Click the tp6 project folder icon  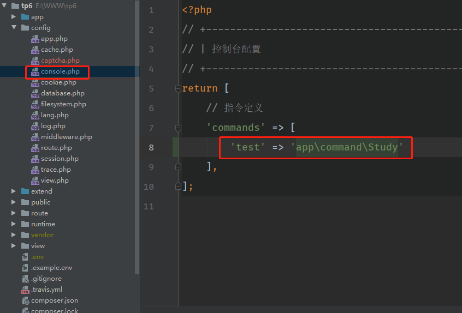pyautogui.click(x=15, y=5)
